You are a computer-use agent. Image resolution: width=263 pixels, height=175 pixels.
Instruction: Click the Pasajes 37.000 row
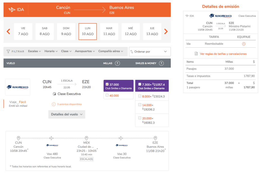[221, 69]
